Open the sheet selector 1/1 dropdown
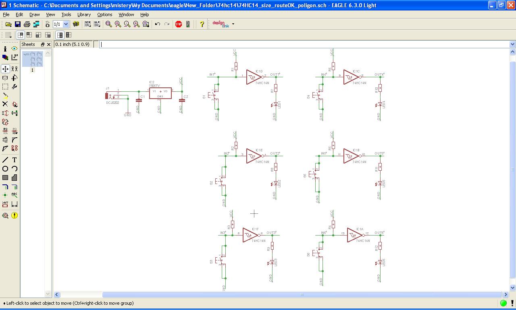 pos(66,24)
